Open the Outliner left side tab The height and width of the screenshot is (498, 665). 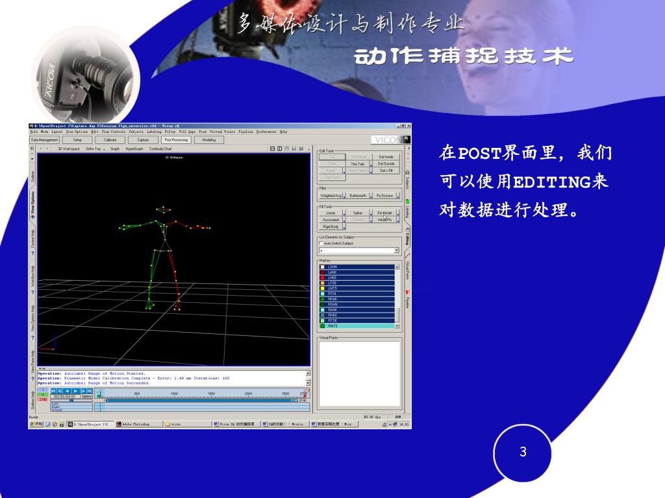pyautogui.click(x=33, y=175)
